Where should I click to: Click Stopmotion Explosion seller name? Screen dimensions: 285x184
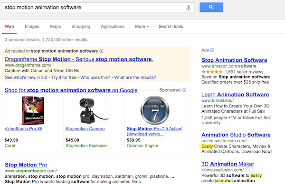[x=87, y=145]
